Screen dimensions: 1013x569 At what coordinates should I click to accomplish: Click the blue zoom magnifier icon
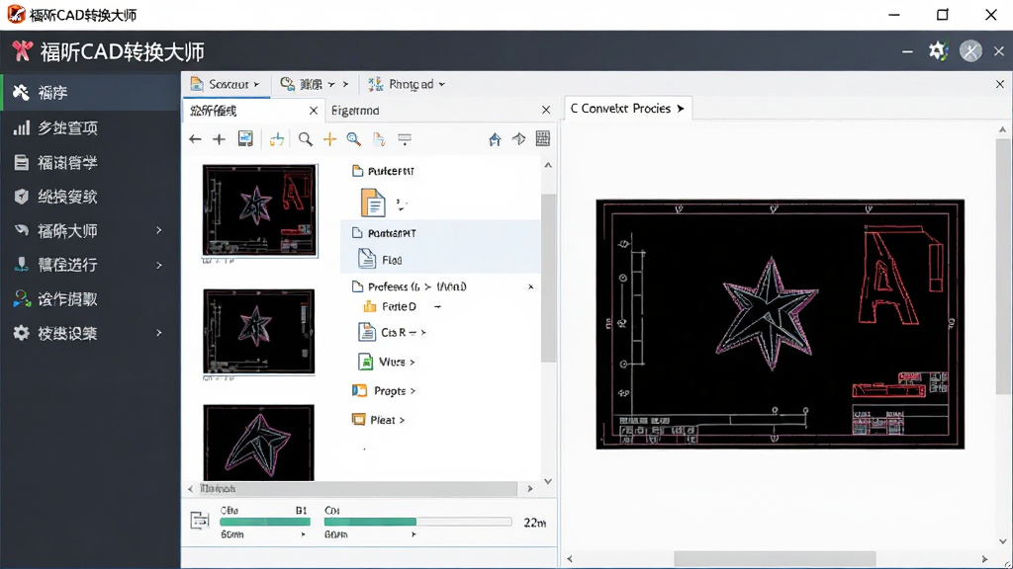(x=353, y=138)
